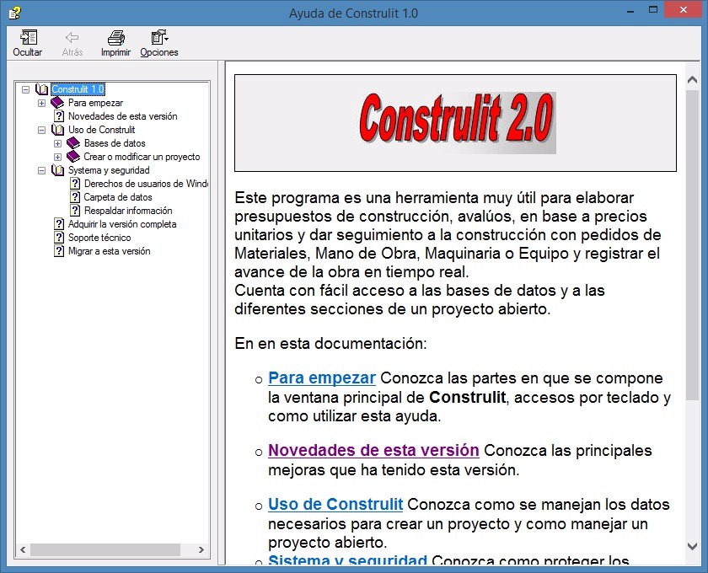The height and width of the screenshot is (573, 708).
Task: Select Crear o modificar un proyecto entry
Action: pos(142,157)
